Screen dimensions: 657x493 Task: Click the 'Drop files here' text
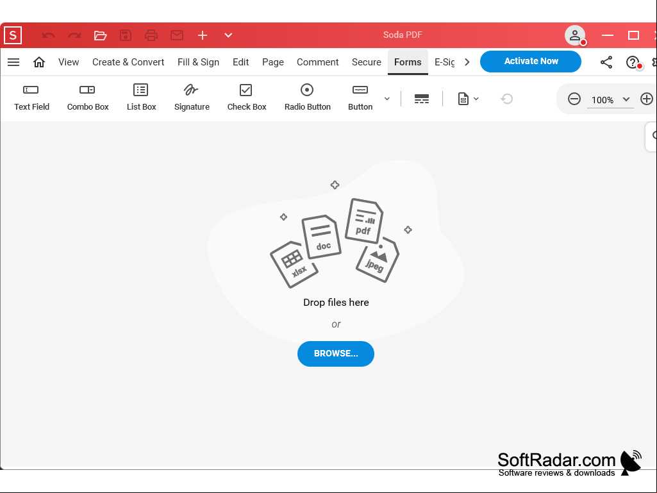point(336,302)
